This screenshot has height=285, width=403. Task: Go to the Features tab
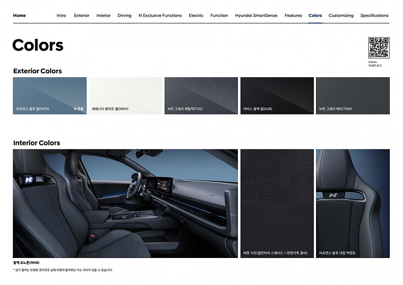pos(293,15)
